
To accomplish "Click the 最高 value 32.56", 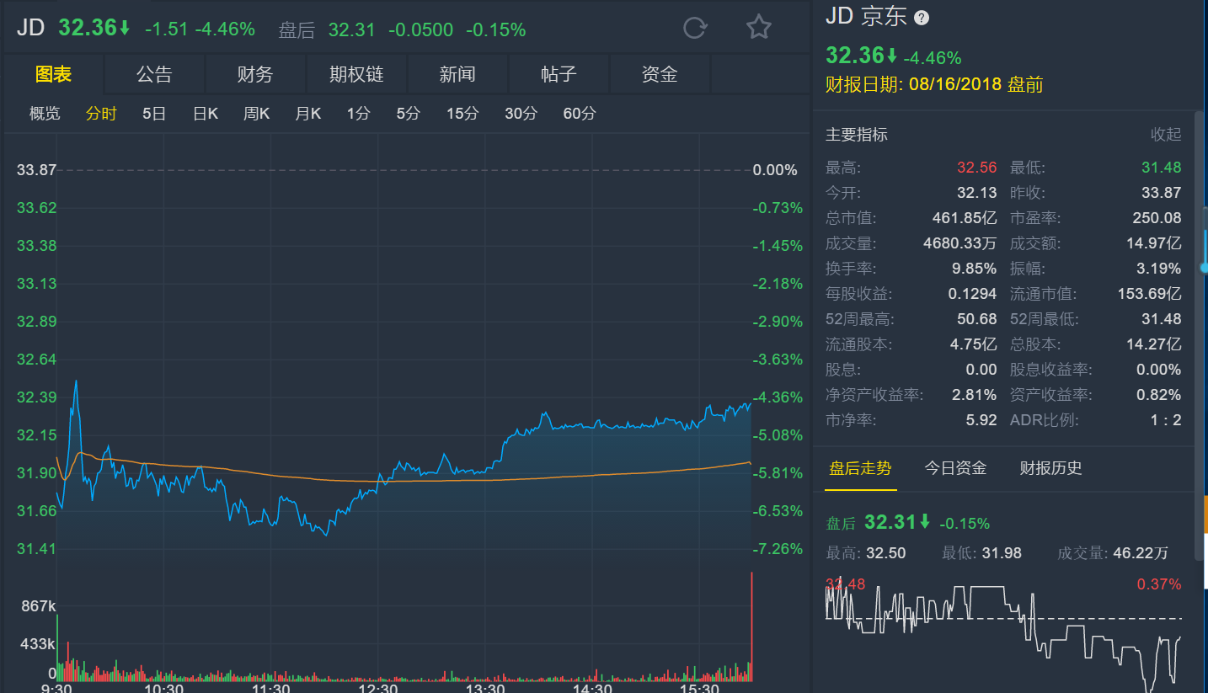I will click(977, 168).
